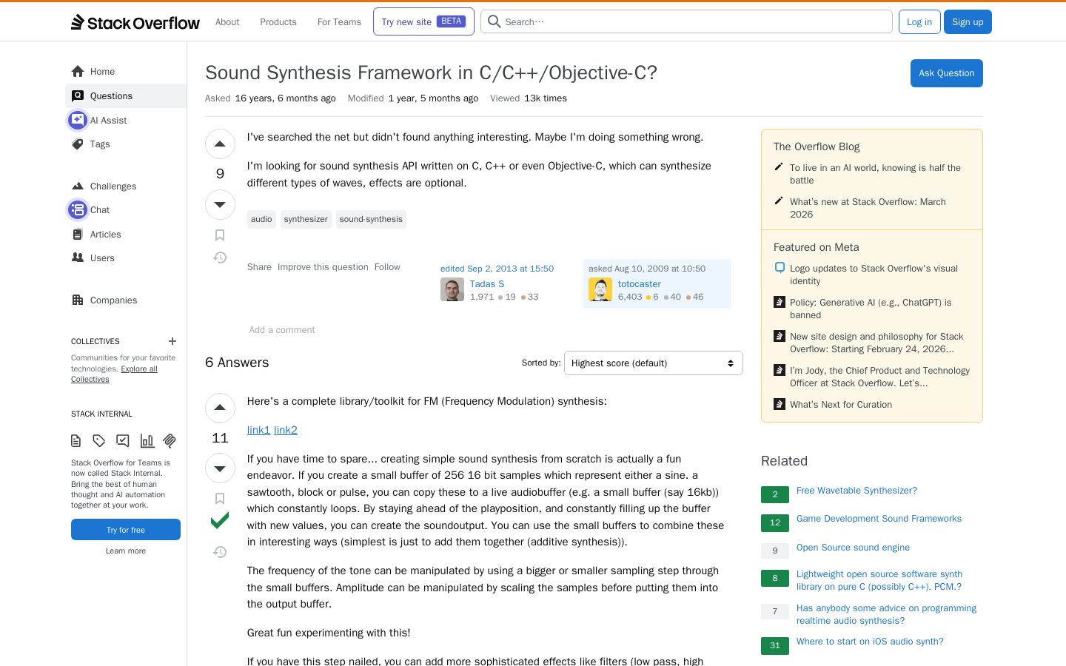Add a collective via plus icon

pos(172,341)
